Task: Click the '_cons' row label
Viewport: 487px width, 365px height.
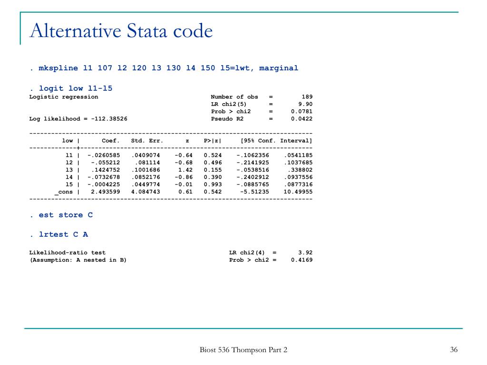Action: pyautogui.click(x=64, y=192)
